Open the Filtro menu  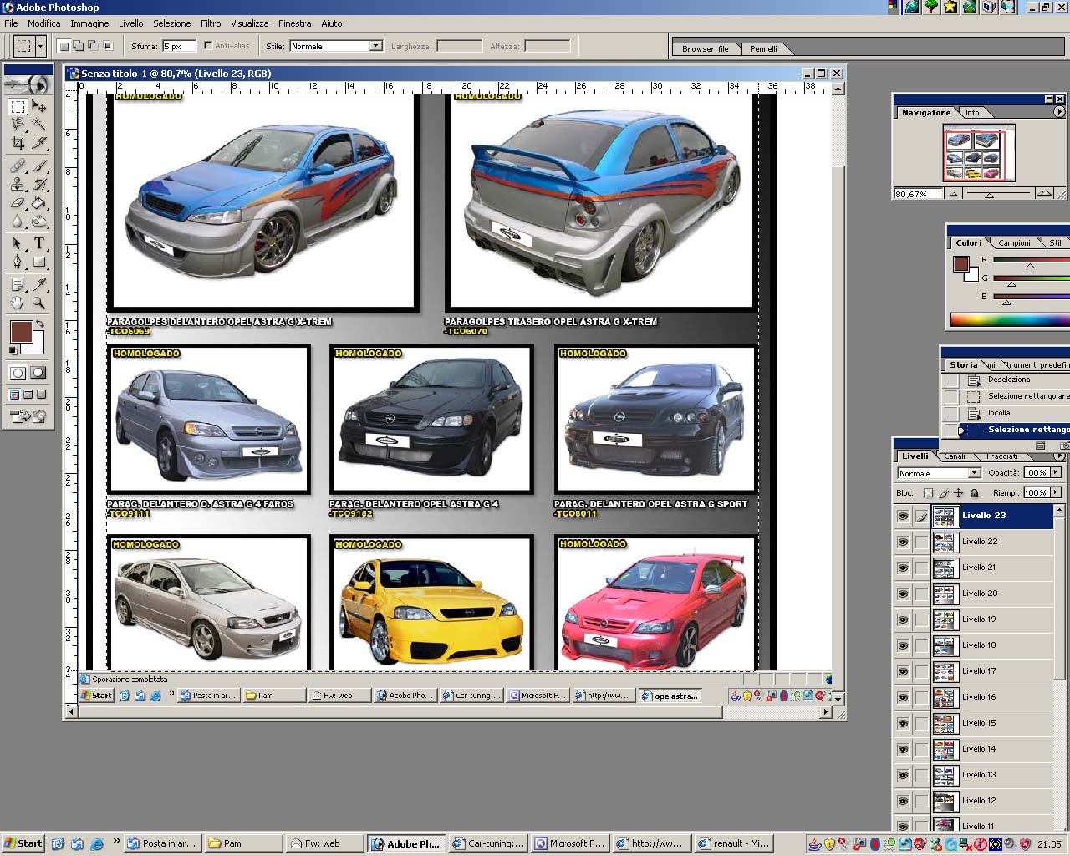point(211,23)
